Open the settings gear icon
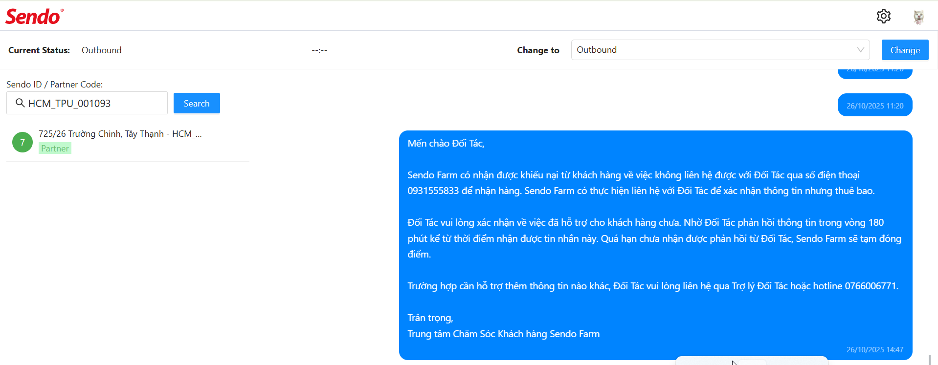 click(x=883, y=16)
